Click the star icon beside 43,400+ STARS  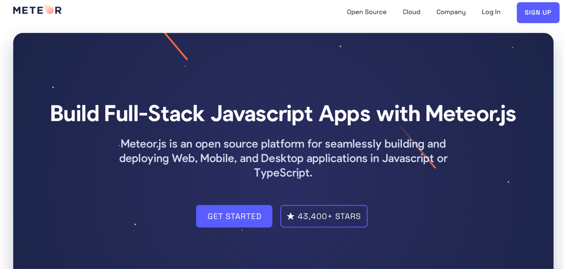pyautogui.click(x=291, y=216)
